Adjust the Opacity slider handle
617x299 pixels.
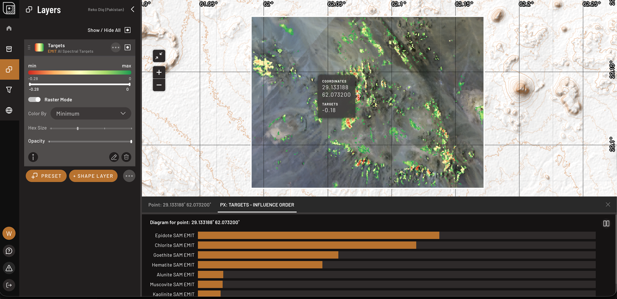pos(131,141)
